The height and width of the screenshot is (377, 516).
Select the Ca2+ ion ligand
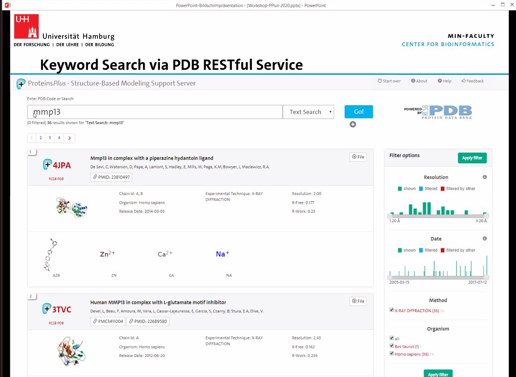click(x=165, y=254)
